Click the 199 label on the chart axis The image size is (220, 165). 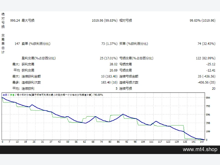(208, 131)
